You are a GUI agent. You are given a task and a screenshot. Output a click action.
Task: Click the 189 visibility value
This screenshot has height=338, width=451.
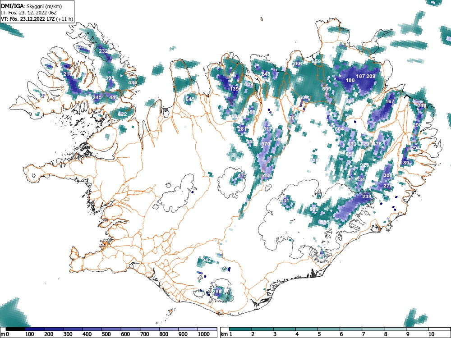point(405,163)
